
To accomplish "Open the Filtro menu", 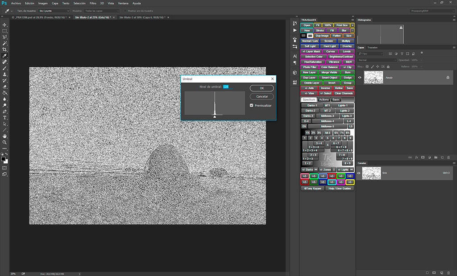I will coord(93,3).
